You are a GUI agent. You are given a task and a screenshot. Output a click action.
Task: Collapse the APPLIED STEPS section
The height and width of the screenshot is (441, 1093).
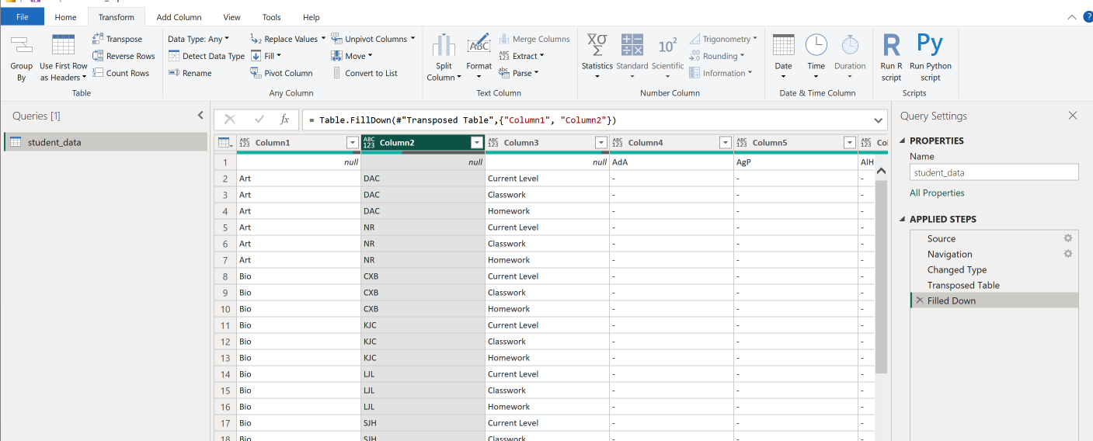(903, 219)
